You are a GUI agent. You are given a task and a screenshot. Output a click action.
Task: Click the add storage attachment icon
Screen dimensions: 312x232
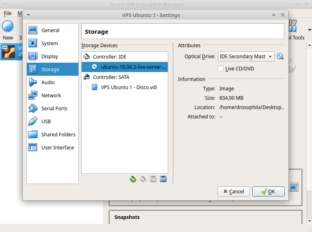pos(153,179)
